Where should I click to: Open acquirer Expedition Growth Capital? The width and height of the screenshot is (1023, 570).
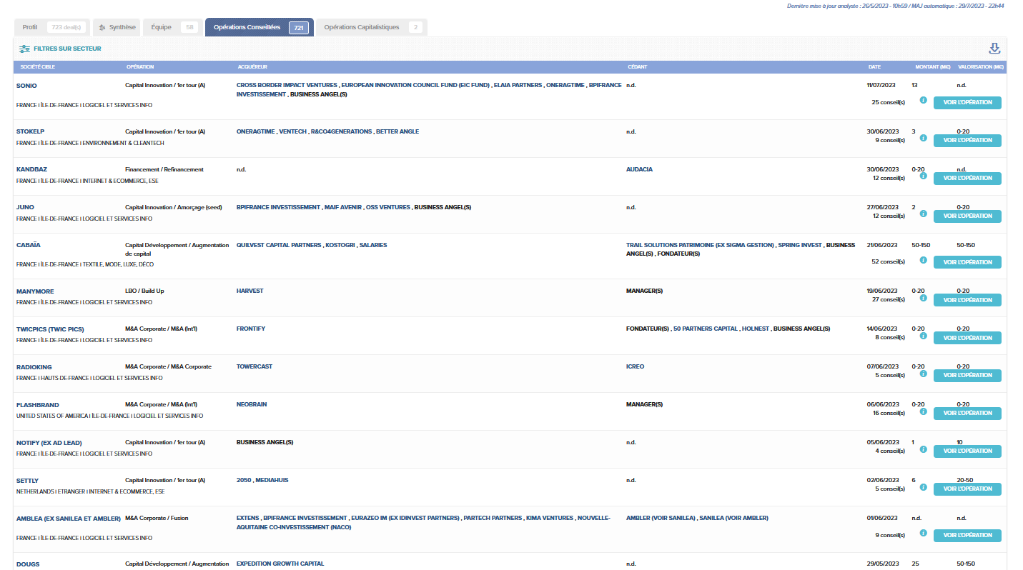pyautogui.click(x=280, y=564)
